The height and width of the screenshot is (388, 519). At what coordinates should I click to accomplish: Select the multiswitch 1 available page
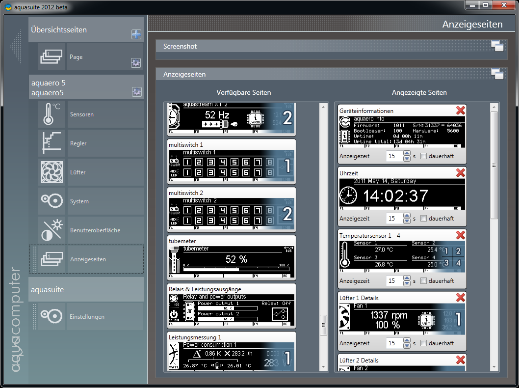232,162
